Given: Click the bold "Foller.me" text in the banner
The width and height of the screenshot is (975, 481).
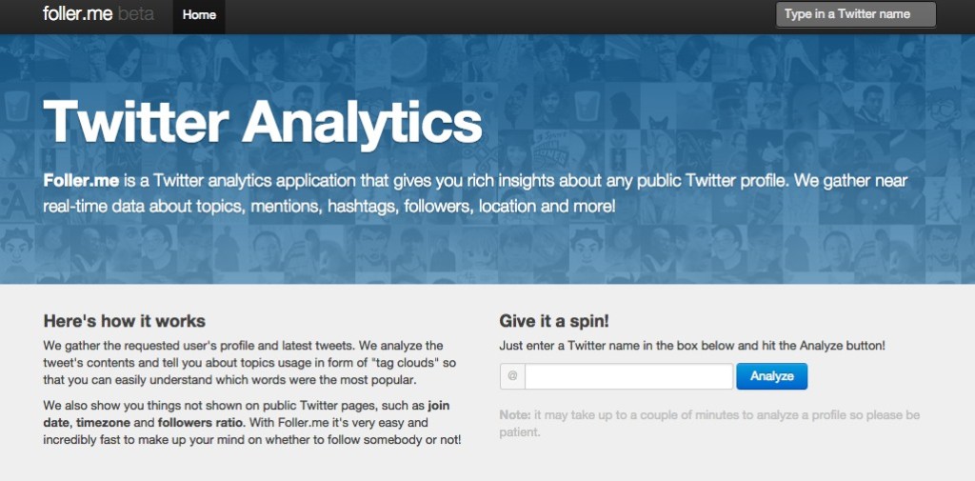Looking at the screenshot, I should 81,181.
